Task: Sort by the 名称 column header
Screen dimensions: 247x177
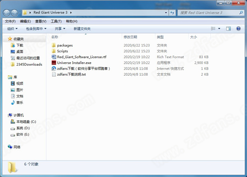Action: 55,37
